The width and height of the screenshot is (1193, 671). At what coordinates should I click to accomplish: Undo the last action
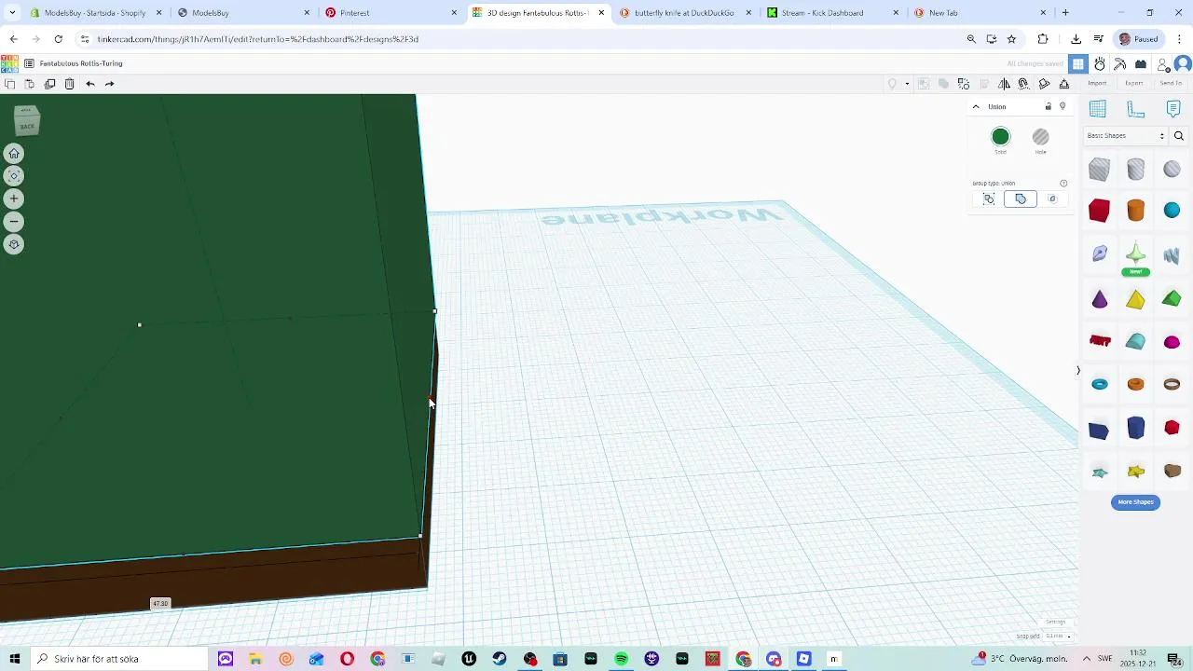[90, 84]
